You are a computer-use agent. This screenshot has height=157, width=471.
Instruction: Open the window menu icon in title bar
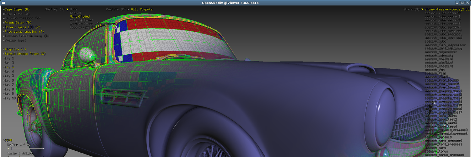3,3
